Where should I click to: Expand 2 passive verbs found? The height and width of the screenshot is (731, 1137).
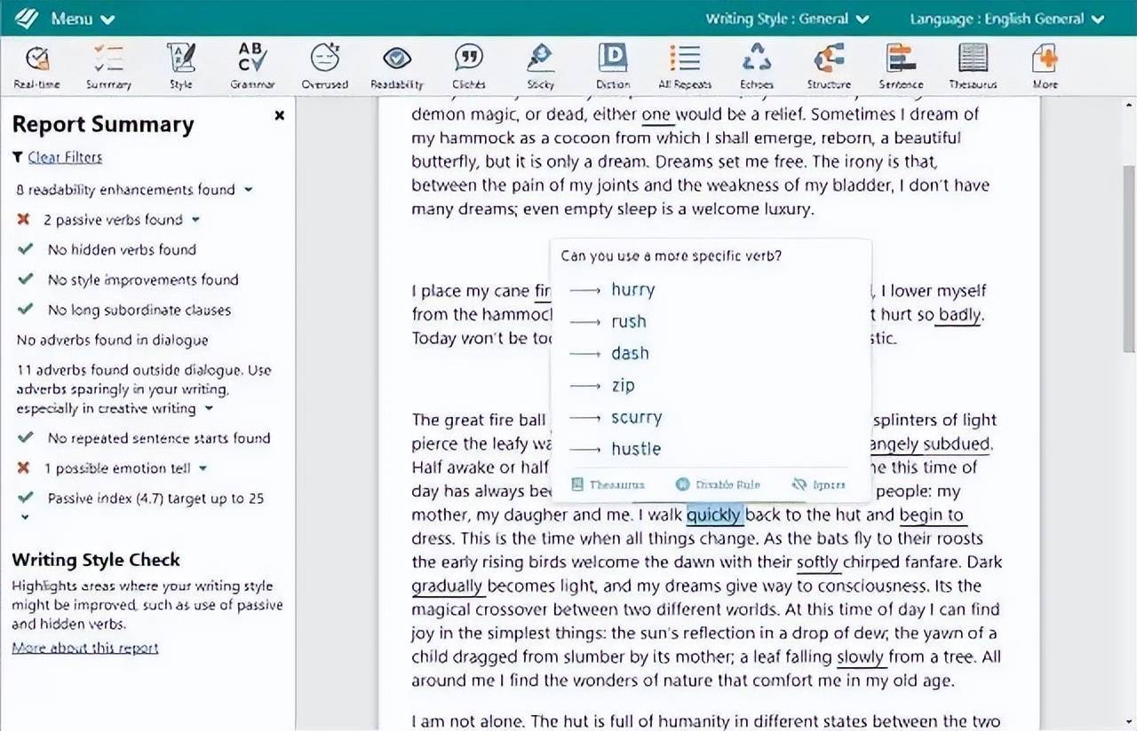pos(195,220)
